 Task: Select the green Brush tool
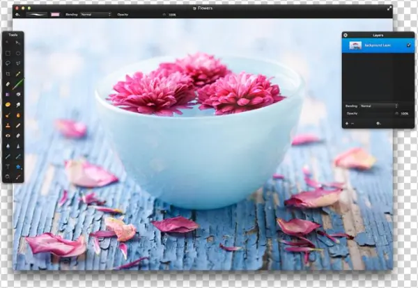pyautogui.click(x=18, y=83)
